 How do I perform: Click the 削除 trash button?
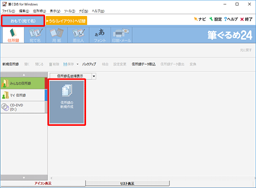pos(54,64)
